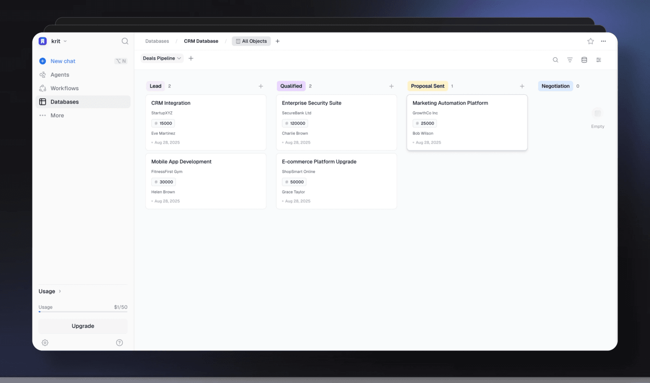Expand More options in sidebar
This screenshot has width=650, height=383.
(83, 116)
